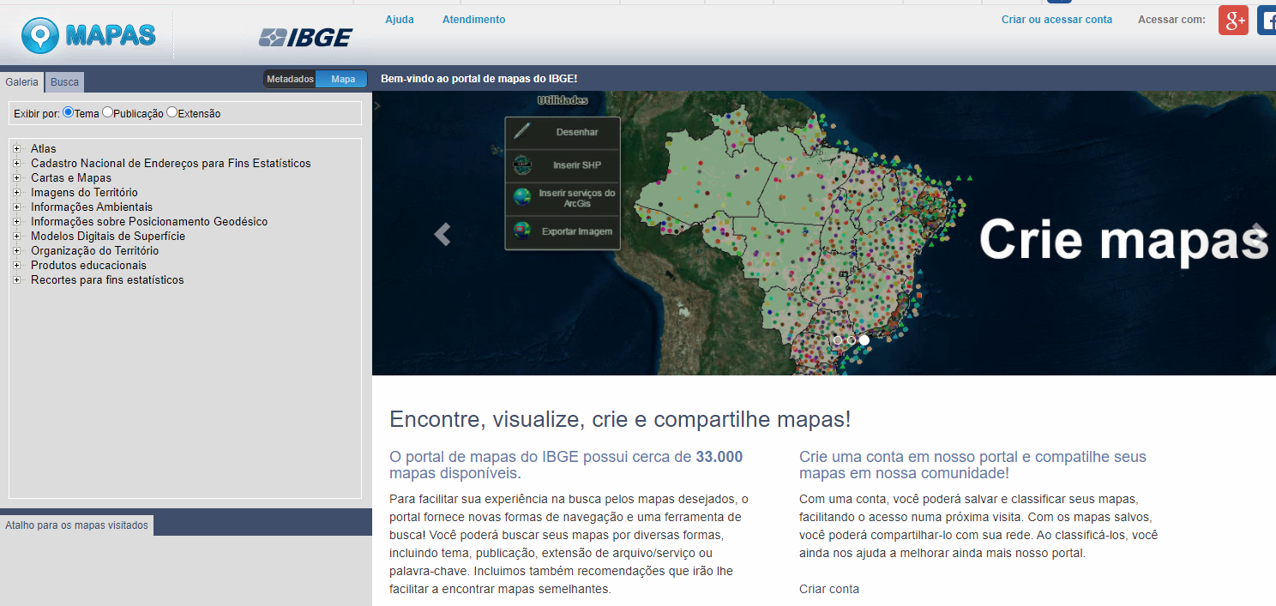
Task: Select the Tema display option
Action: tap(67, 111)
